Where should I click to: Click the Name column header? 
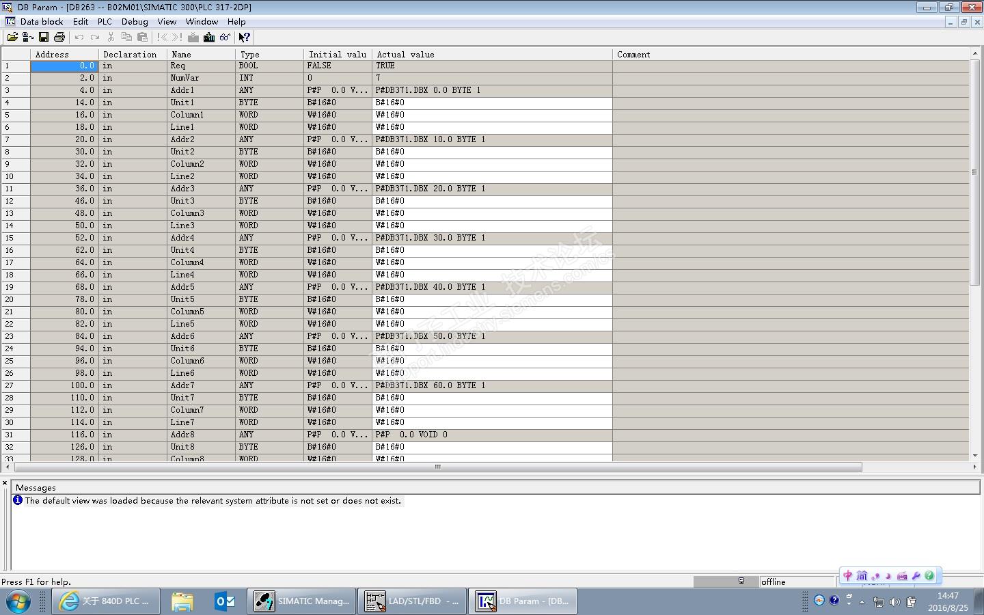pyautogui.click(x=202, y=54)
